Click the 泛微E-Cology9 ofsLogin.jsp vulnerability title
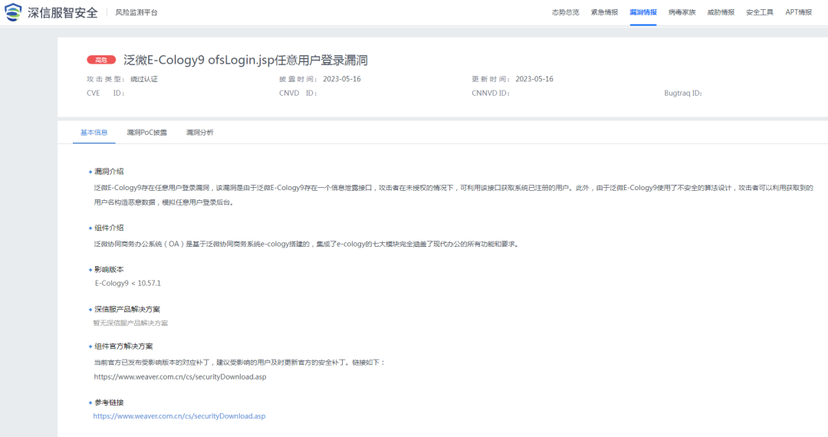 pos(245,60)
